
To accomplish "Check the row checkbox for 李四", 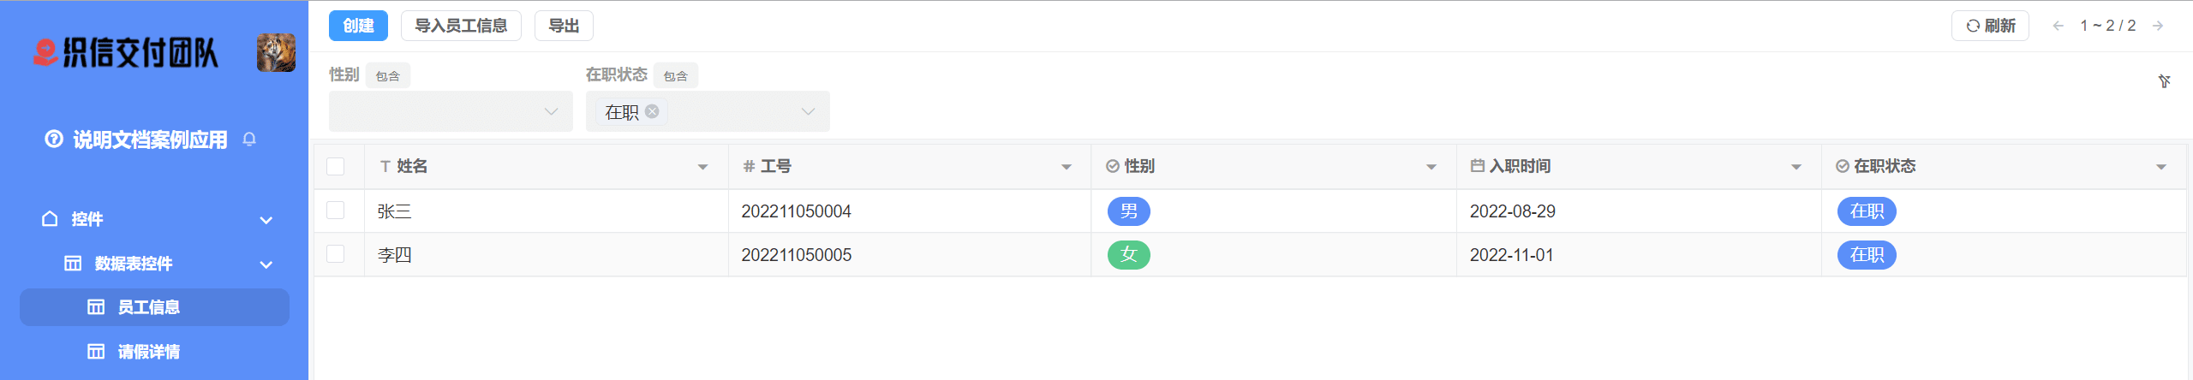I will [x=336, y=254].
